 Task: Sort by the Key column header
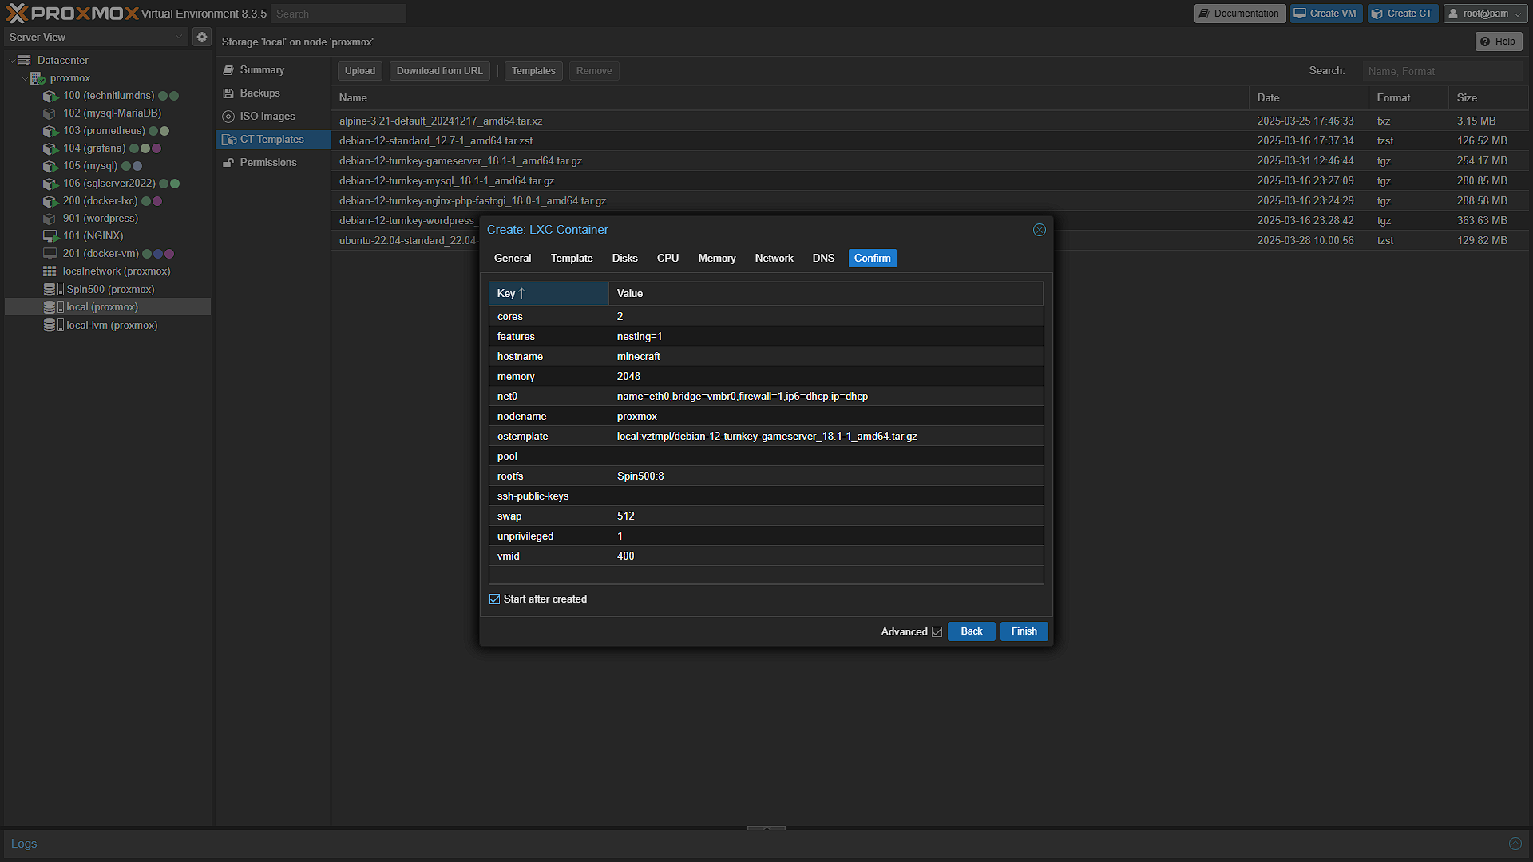click(549, 294)
